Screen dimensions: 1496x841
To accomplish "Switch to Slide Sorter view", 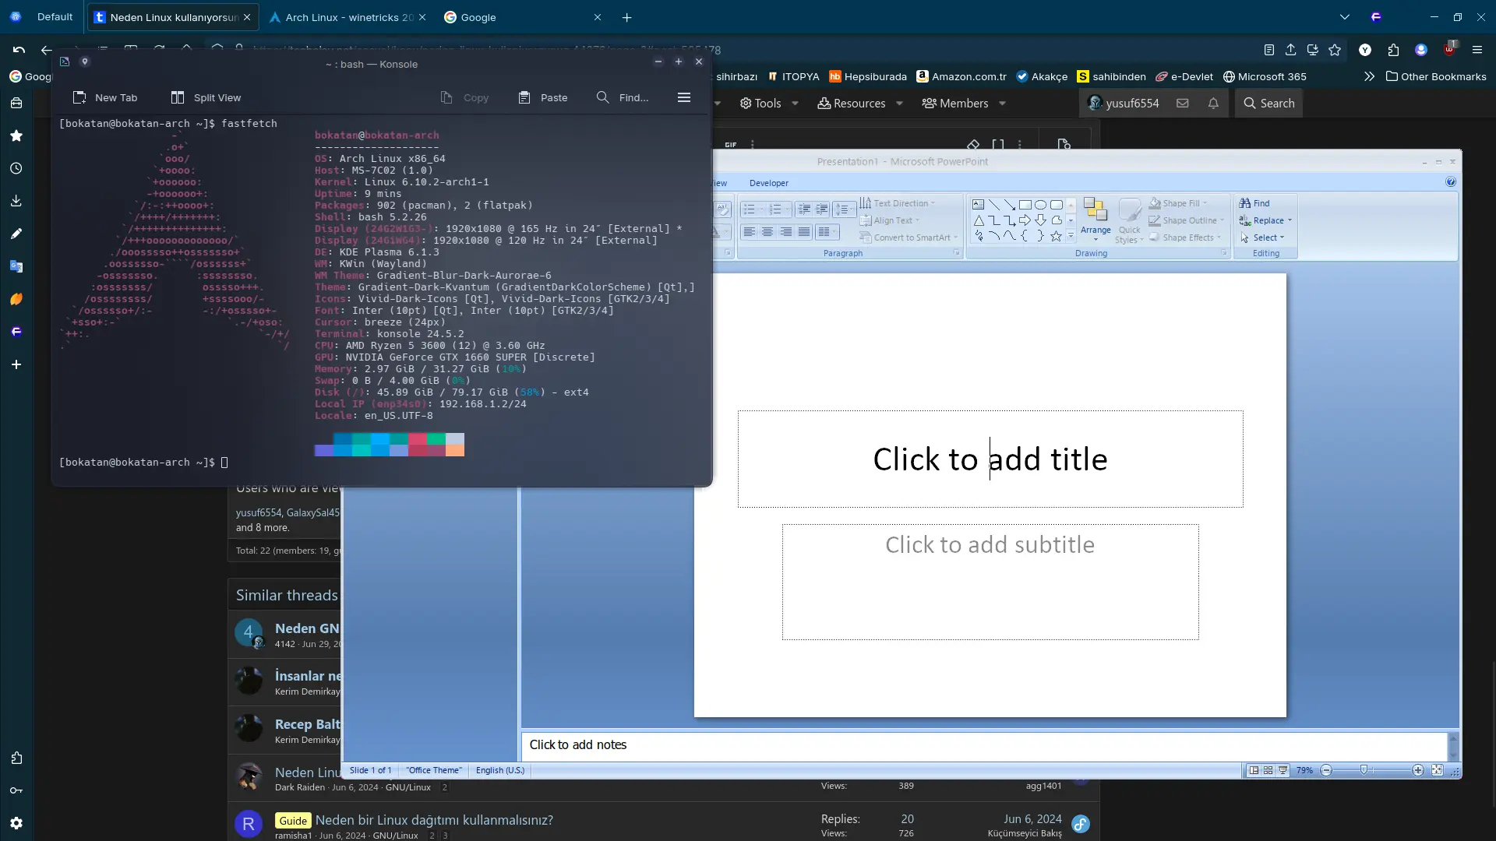I will coord(1268,770).
